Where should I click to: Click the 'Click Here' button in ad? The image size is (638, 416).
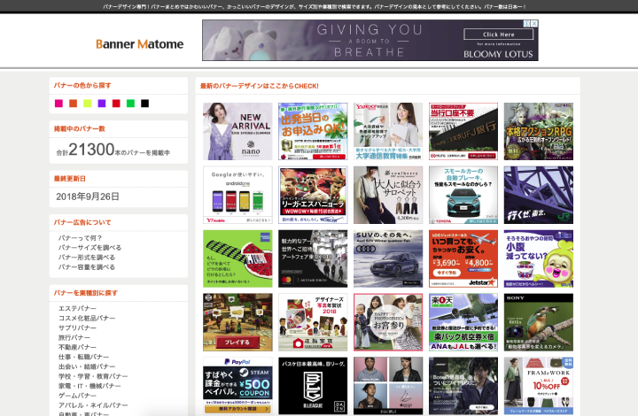[498, 35]
